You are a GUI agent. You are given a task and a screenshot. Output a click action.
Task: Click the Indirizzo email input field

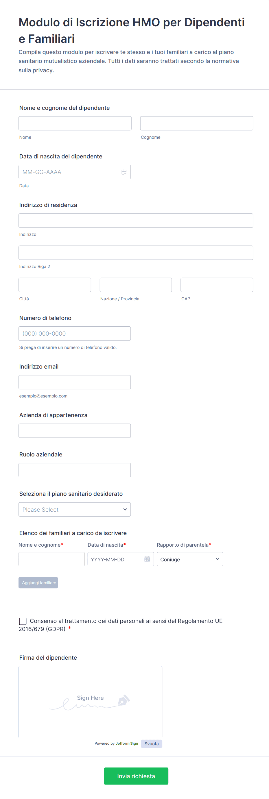(x=74, y=382)
